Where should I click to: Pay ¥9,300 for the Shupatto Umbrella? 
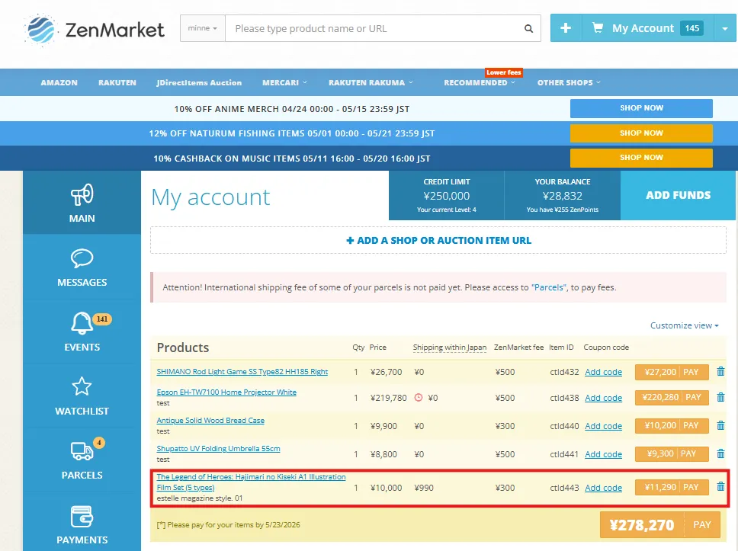(671, 453)
